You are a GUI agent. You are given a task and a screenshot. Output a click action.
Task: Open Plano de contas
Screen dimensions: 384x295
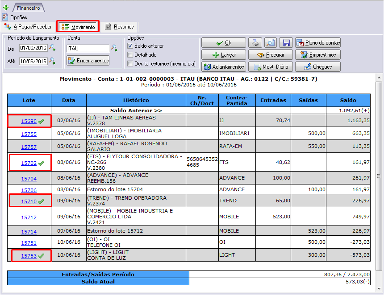318,43
